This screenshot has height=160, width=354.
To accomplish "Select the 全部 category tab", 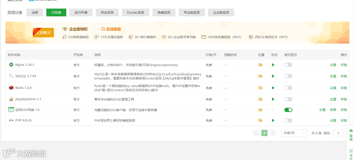I will point(35,12).
